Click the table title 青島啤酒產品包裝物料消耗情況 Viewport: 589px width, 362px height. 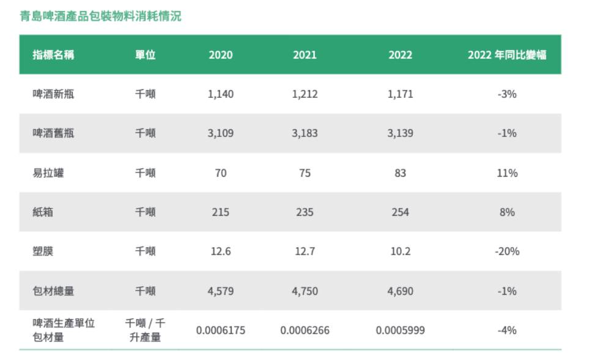coord(101,17)
